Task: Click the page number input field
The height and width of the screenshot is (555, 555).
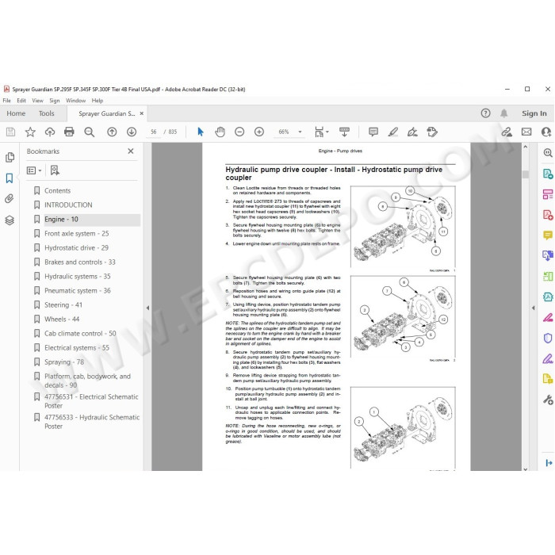Action: 154,132
